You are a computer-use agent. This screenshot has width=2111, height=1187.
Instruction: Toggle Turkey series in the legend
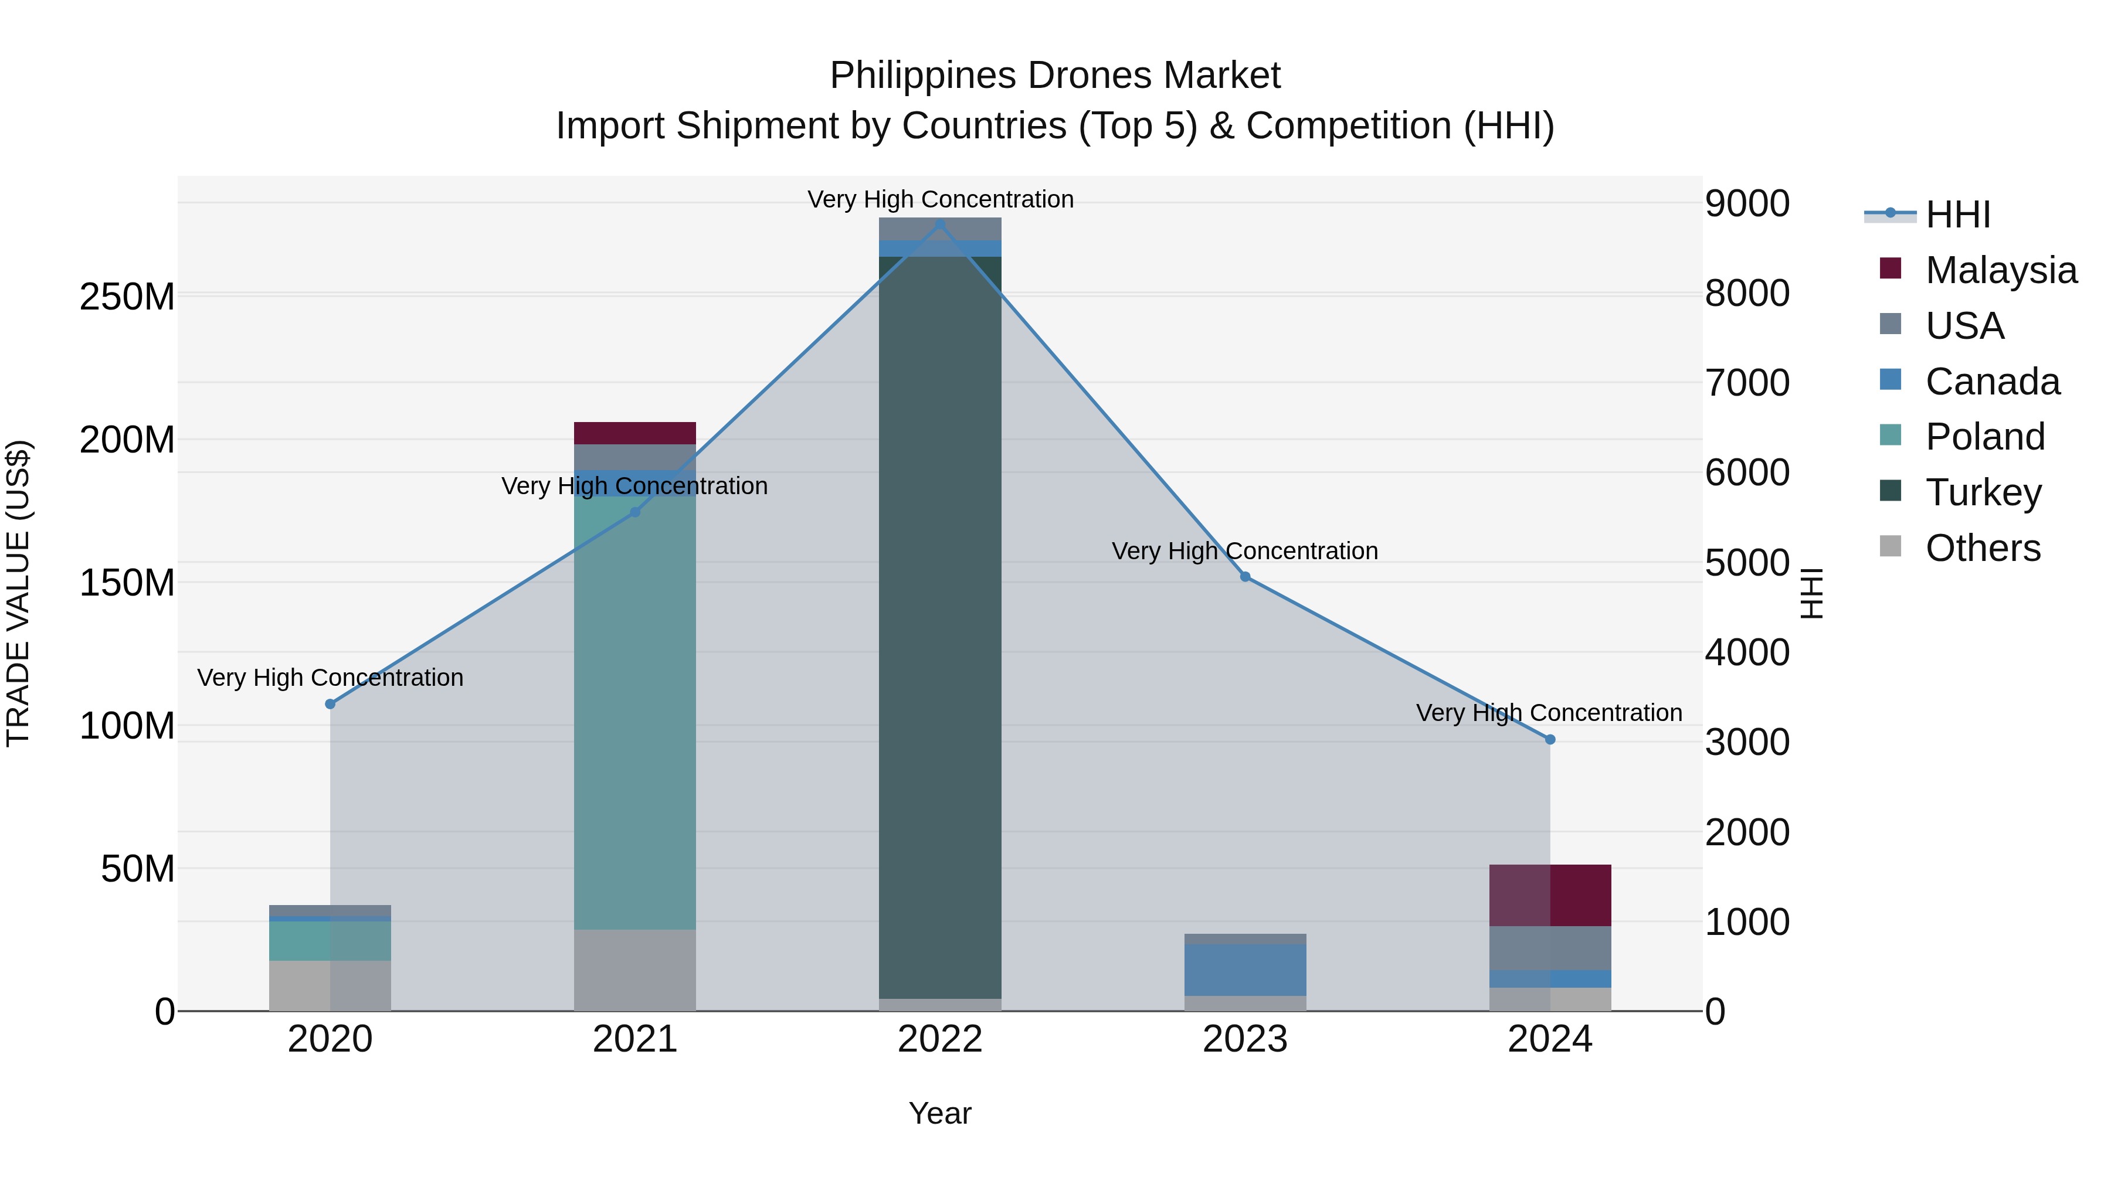[x=1960, y=492]
